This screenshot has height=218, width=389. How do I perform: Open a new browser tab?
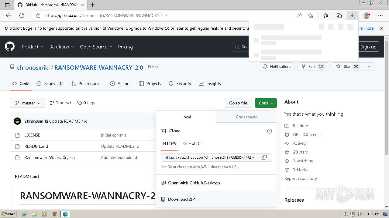(x=93, y=5)
